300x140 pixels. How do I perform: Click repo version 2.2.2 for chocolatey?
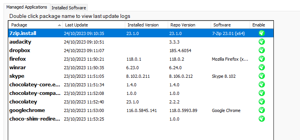tap(174, 102)
